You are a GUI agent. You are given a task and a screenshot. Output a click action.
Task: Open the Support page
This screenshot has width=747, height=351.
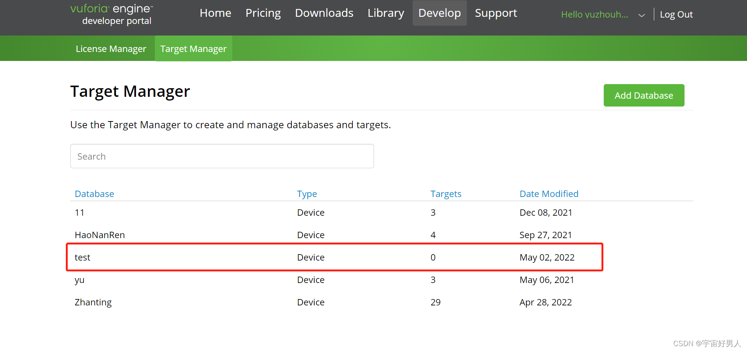click(496, 13)
